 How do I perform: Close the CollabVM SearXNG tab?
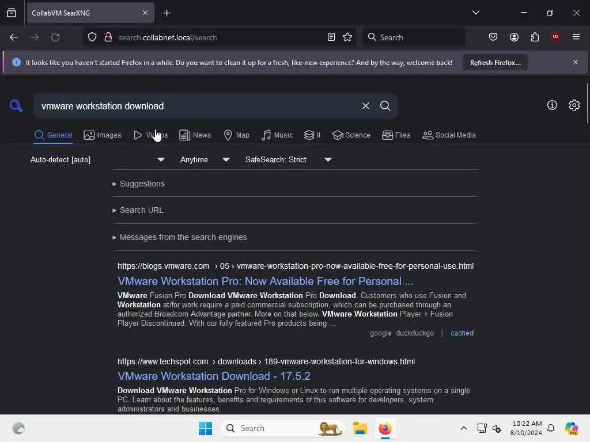coord(145,13)
